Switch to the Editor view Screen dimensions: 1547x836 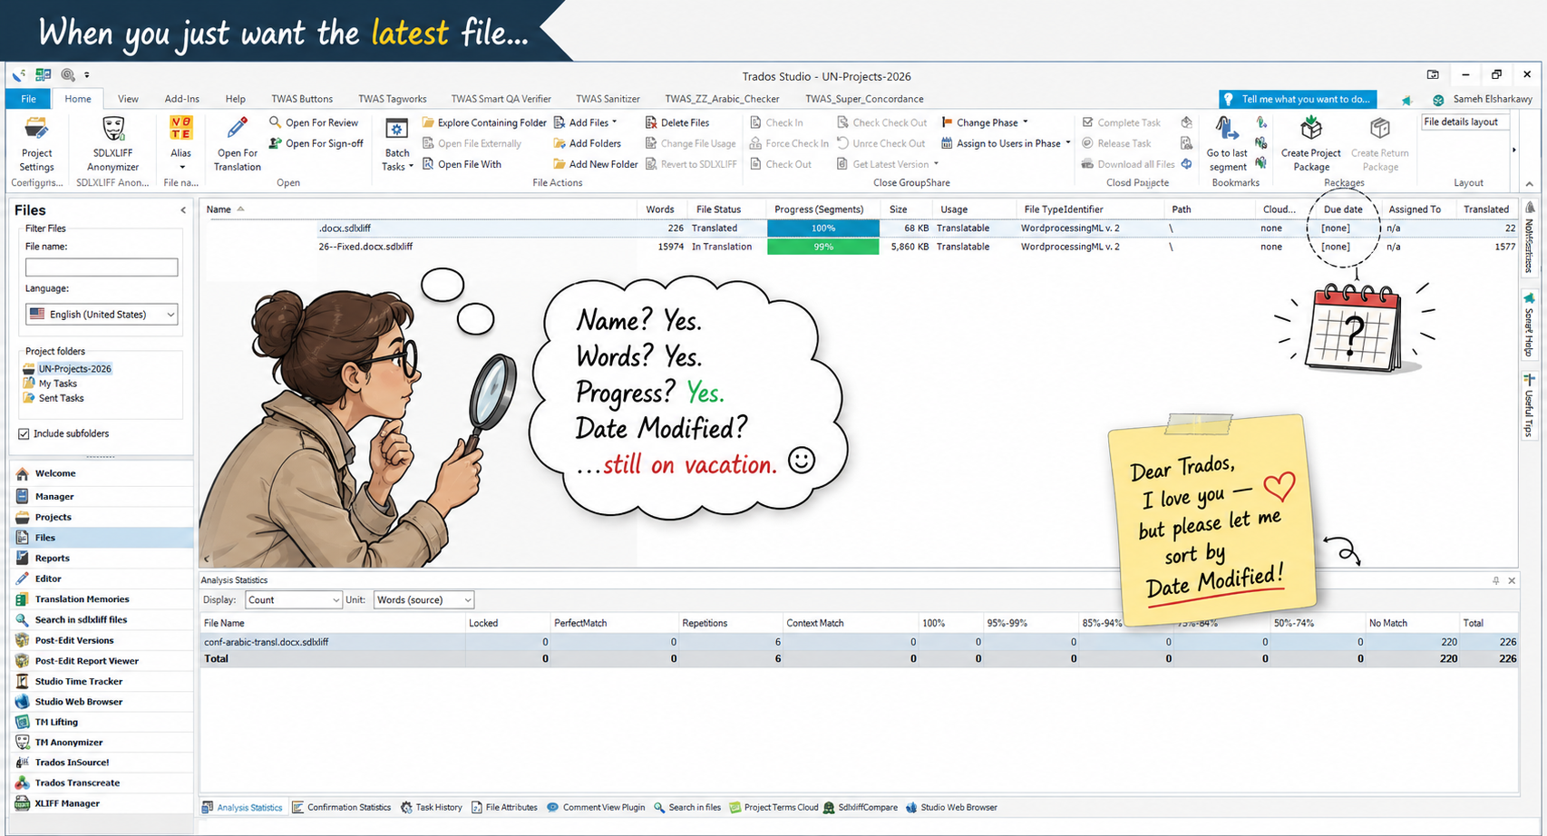point(102,578)
